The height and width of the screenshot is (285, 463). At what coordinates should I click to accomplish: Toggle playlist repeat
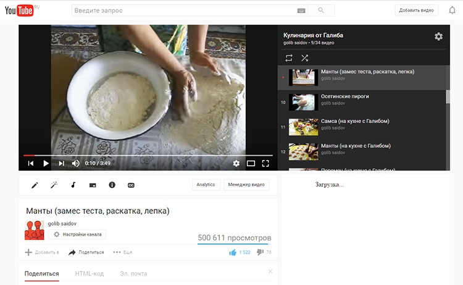click(289, 58)
